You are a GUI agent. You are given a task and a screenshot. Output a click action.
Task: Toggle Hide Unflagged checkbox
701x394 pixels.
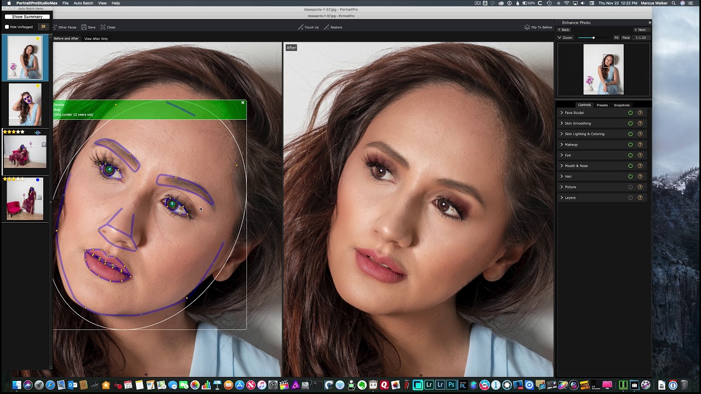tap(7, 27)
